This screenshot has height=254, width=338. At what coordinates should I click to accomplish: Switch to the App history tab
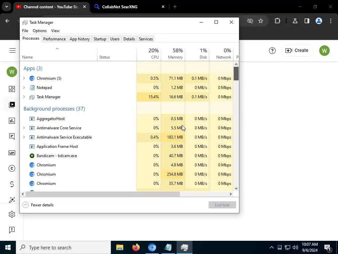80,39
